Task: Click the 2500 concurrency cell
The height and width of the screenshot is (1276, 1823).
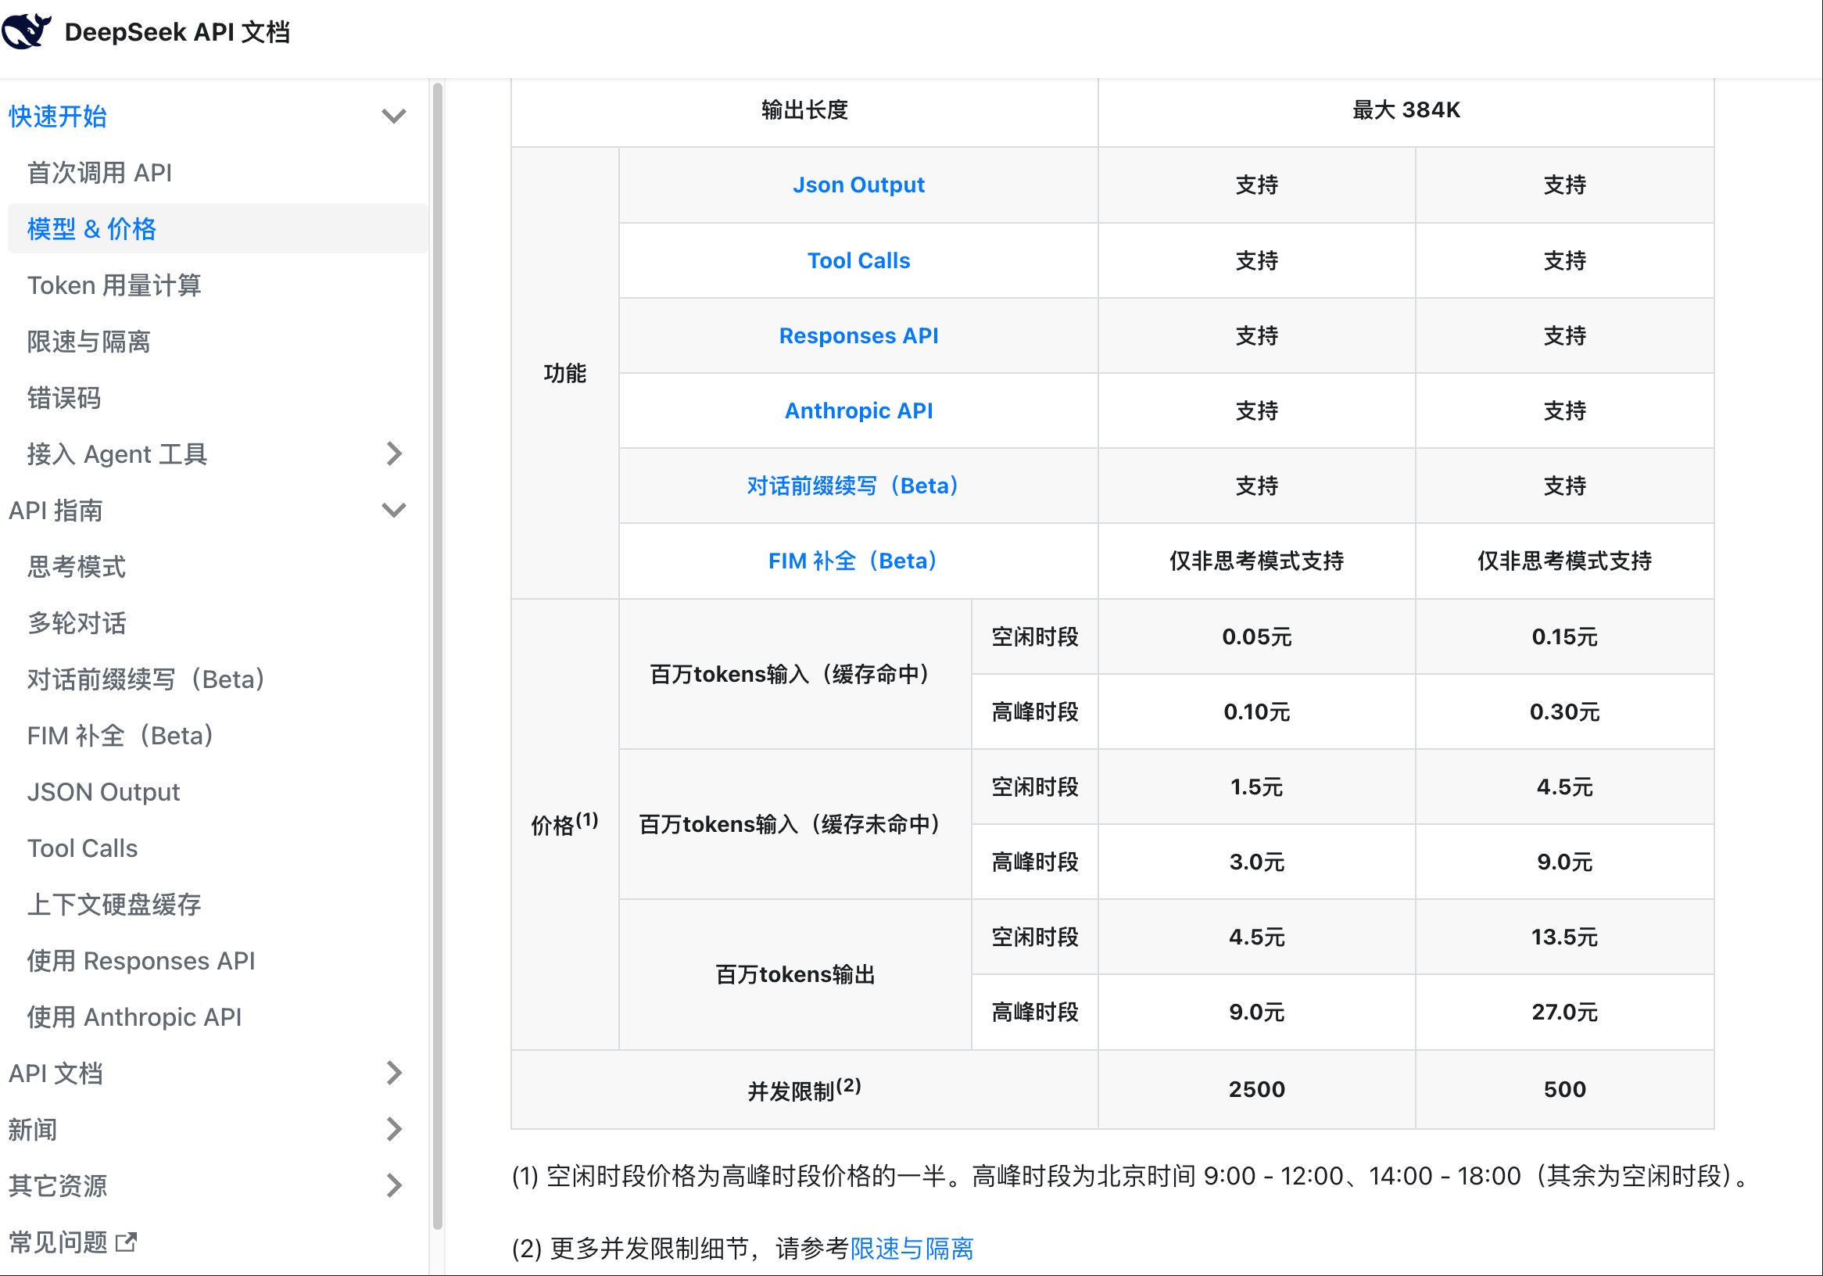Action: (x=1256, y=1089)
